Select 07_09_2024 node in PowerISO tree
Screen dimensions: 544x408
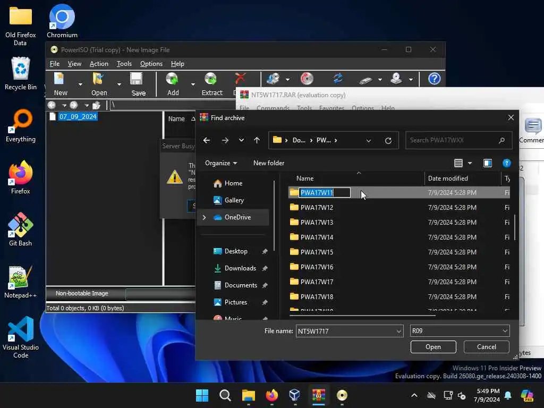tap(78, 116)
